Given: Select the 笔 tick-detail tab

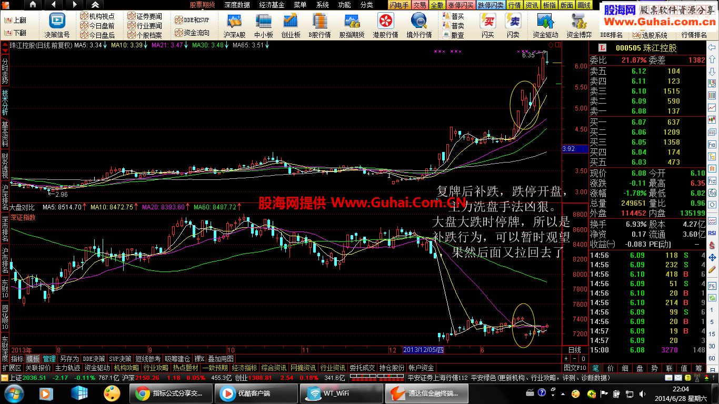Looking at the screenshot, I should 595,368.
